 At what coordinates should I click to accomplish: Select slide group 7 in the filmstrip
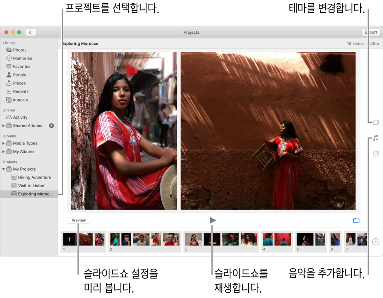356,242
